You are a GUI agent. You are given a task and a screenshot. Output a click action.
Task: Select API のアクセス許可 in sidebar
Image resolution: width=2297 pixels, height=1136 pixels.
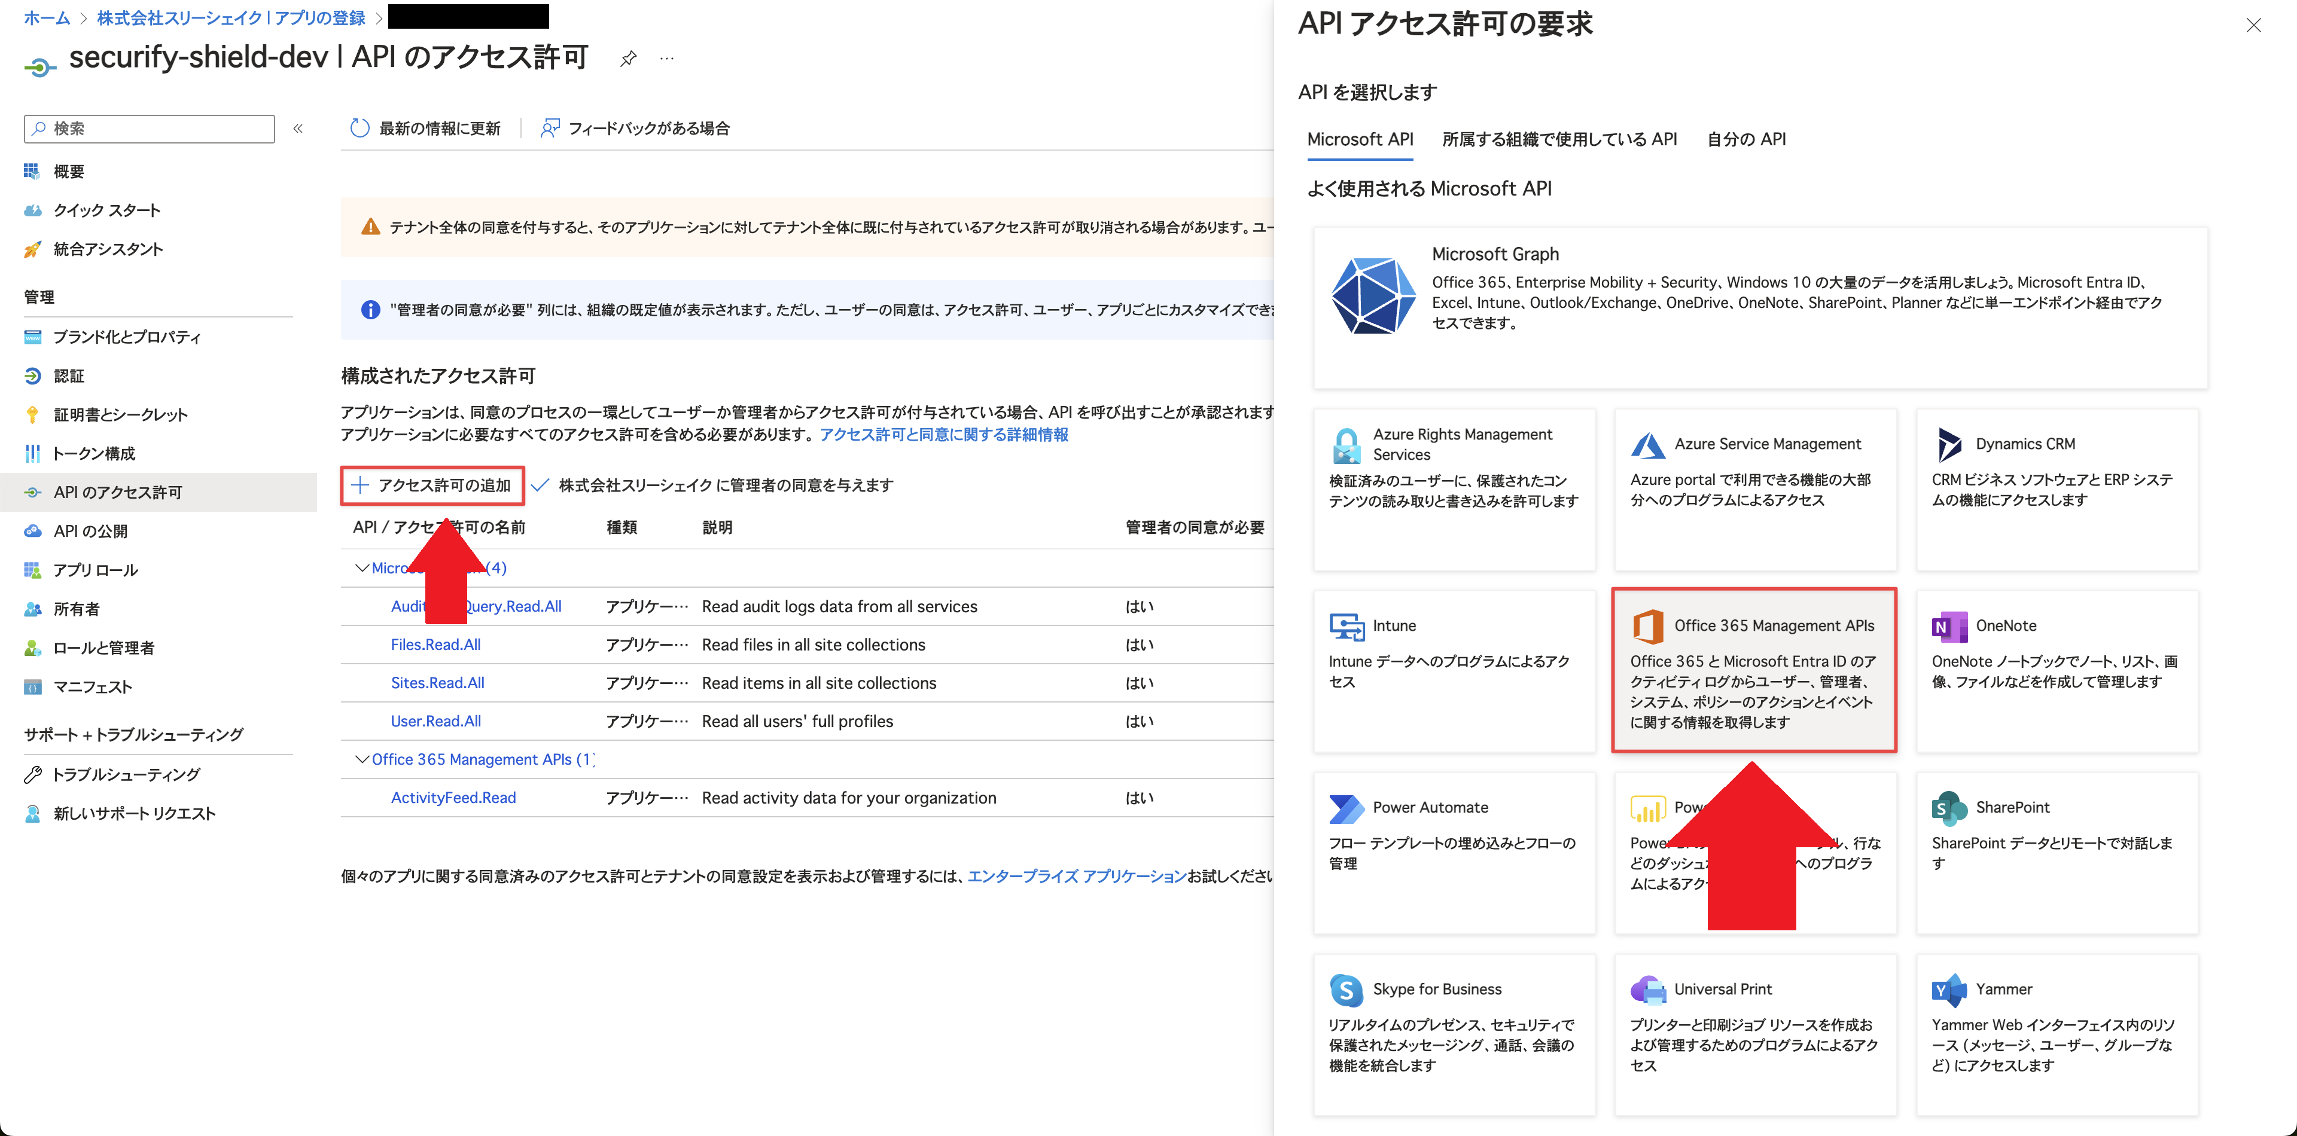(159, 492)
